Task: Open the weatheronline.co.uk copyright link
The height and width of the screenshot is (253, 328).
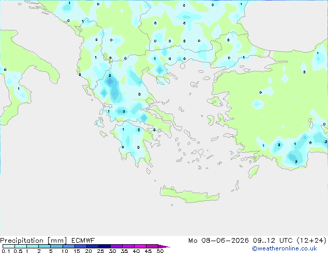Action: tap(285, 248)
